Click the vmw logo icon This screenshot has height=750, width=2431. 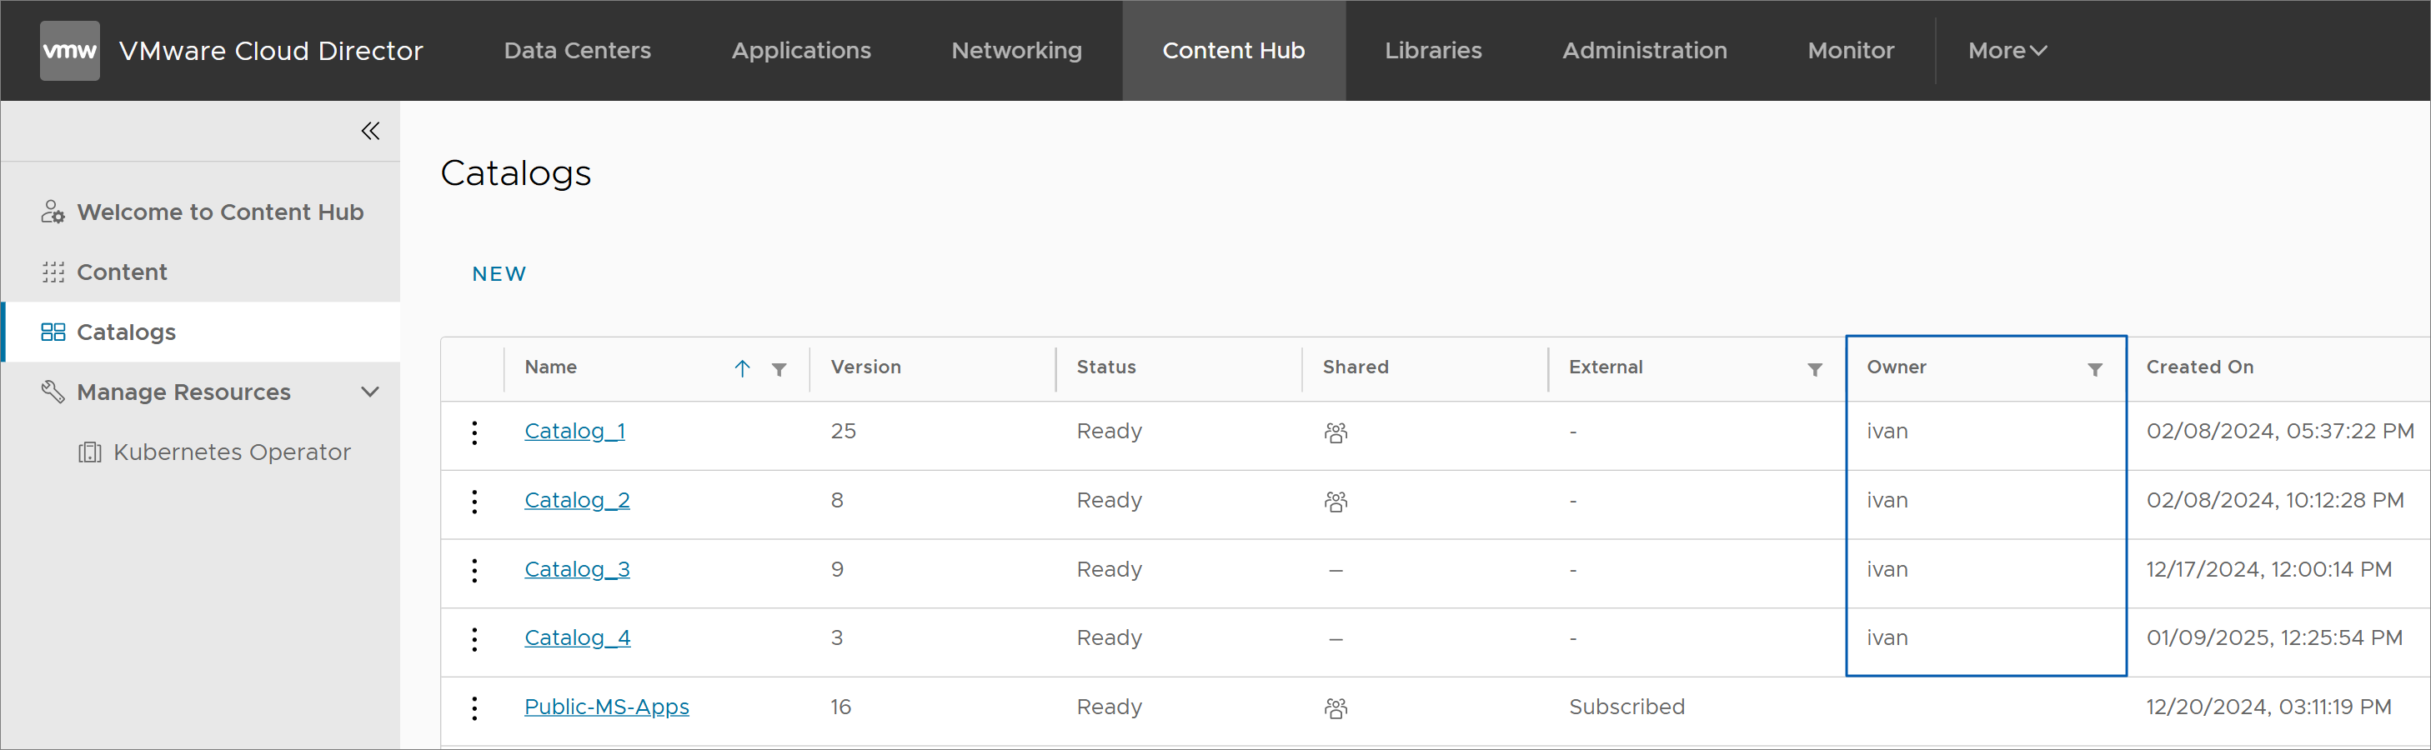pyautogui.click(x=69, y=51)
